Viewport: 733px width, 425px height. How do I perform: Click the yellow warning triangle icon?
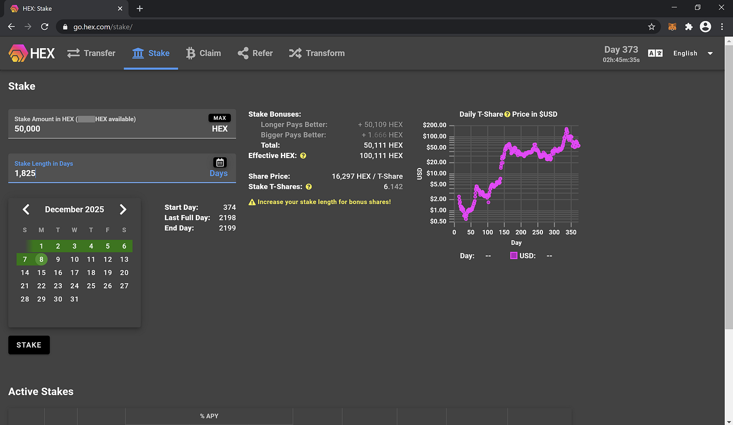click(x=252, y=202)
